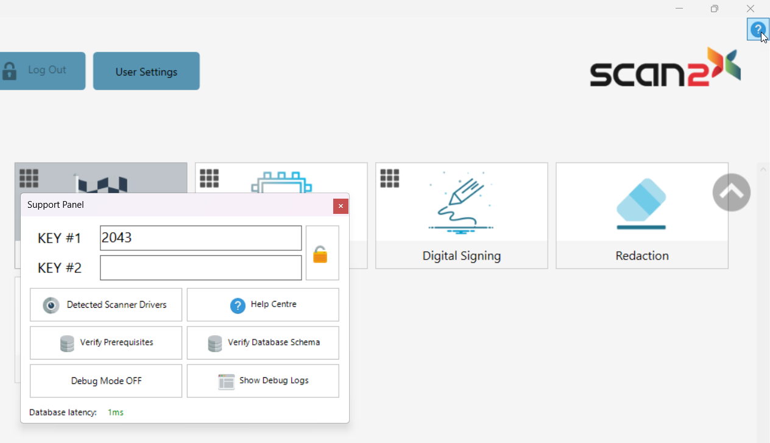Show Debug Logs window
The height and width of the screenshot is (443, 770).
tap(263, 381)
